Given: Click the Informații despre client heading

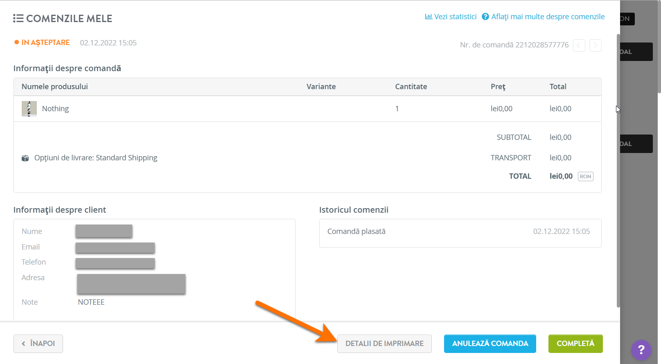Looking at the screenshot, I should (x=60, y=210).
